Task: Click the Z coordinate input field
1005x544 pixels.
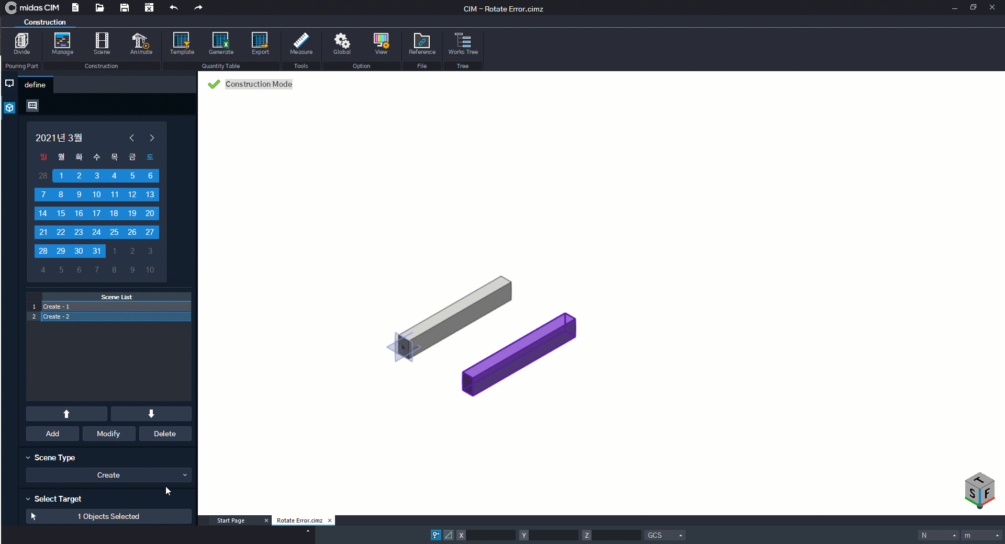Action: tap(617, 535)
